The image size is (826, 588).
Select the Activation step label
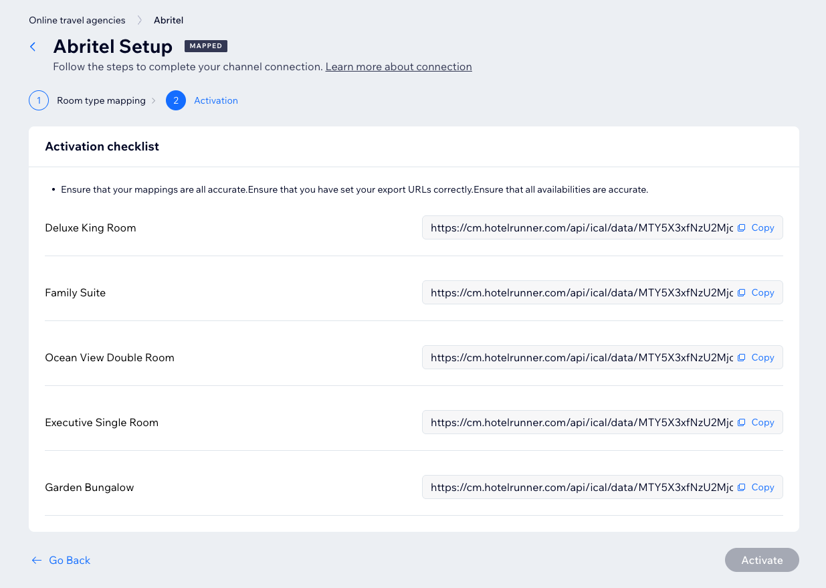[216, 100]
